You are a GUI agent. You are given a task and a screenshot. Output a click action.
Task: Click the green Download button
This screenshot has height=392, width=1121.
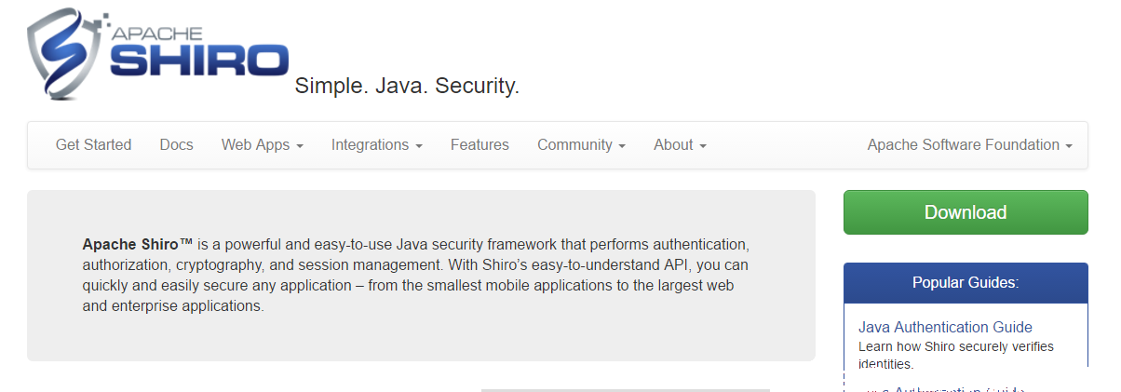pos(966,212)
